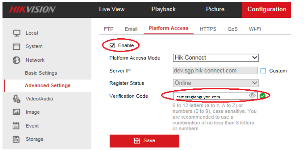Click the Network globe icon

pyautogui.click(x=17, y=60)
